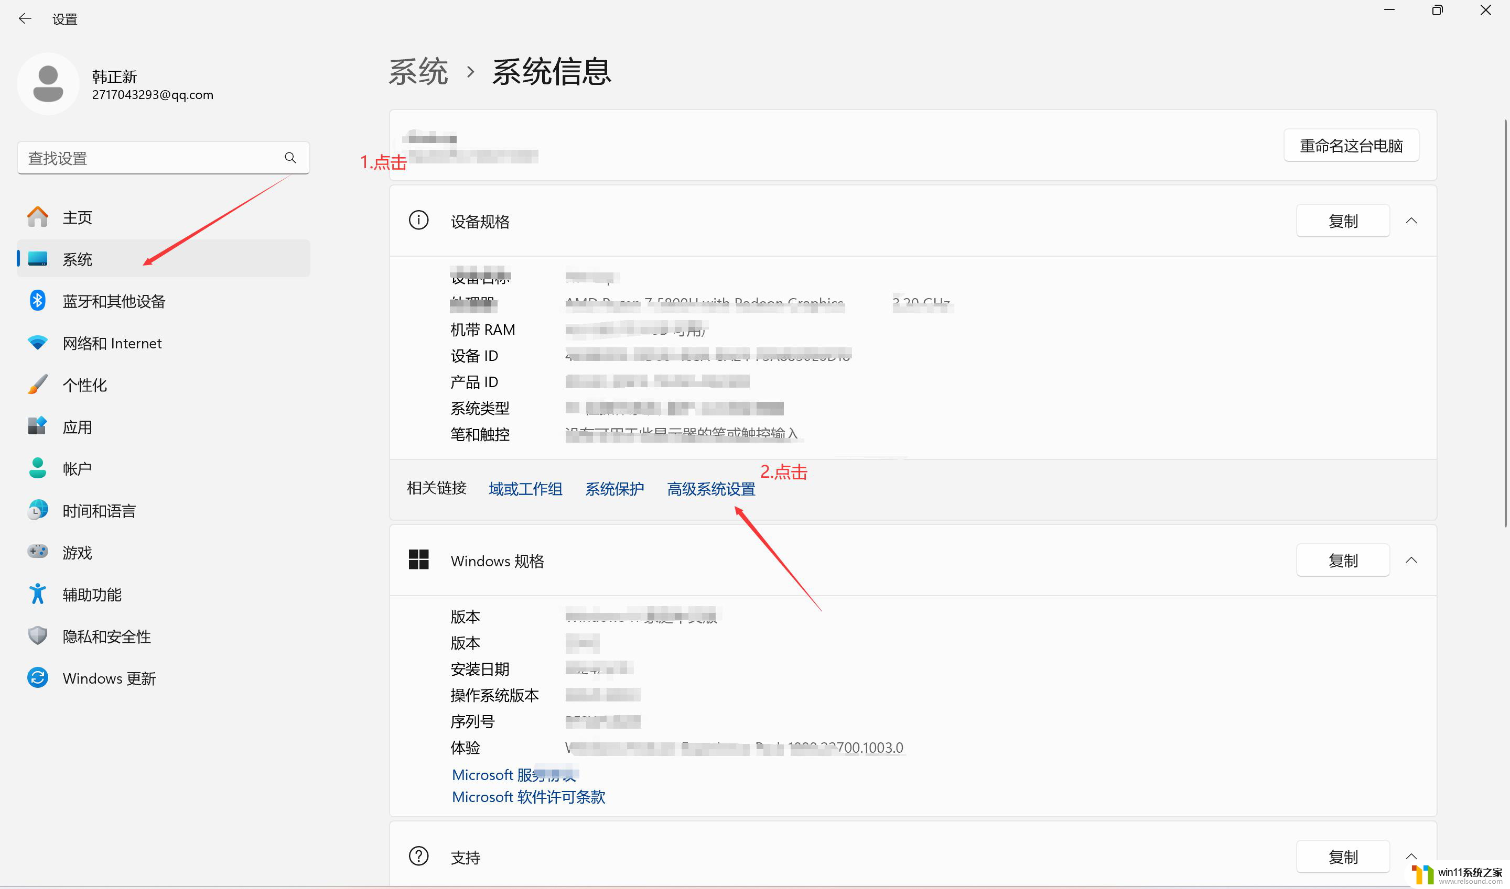Click the info icon beside 设备规格
Screen dimensions: 1510x889
click(x=418, y=221)
